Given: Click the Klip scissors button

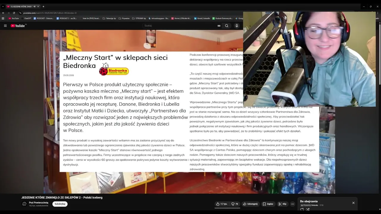Looking at the screenshot, I should 282,204.
